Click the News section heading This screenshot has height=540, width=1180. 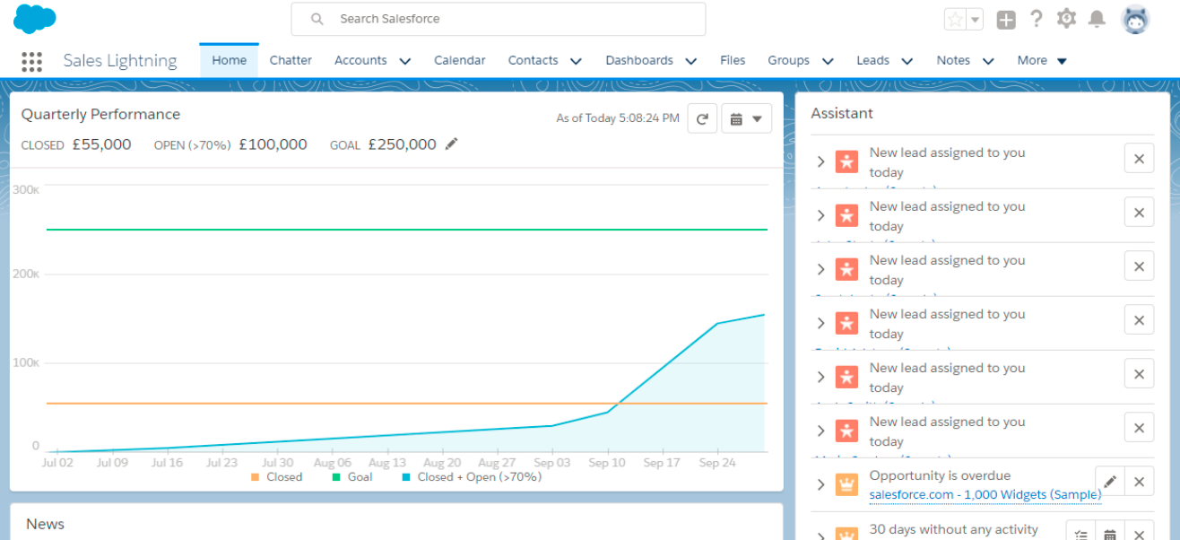45,524
